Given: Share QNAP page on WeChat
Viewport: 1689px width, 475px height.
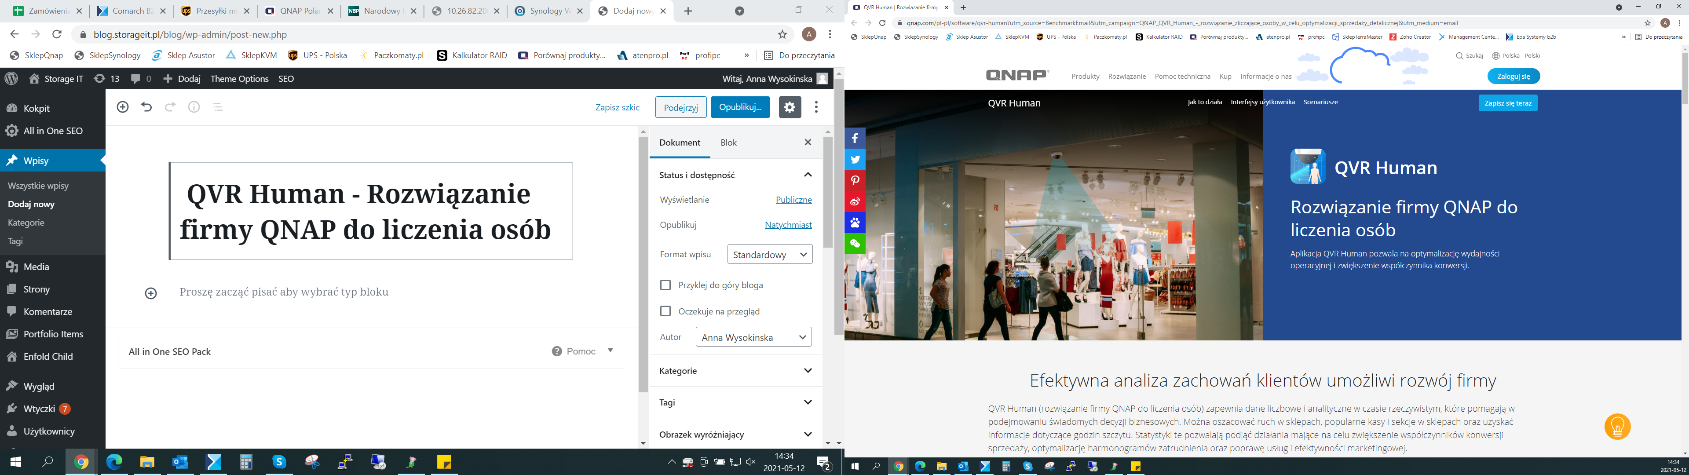Looking at the screenshot, I should [855, 243].
